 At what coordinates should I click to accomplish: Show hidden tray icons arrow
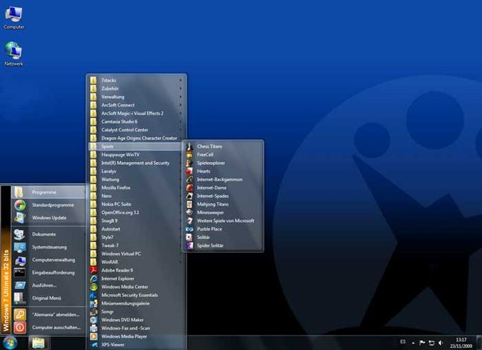pos(413,343)
